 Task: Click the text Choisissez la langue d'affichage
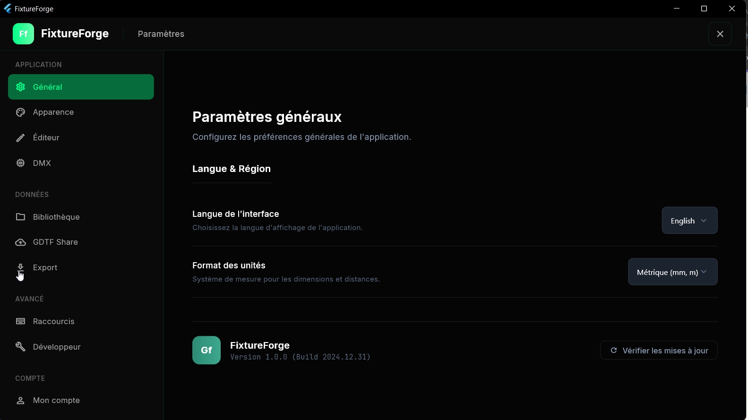pyautogui.click(x=277, y=228)
